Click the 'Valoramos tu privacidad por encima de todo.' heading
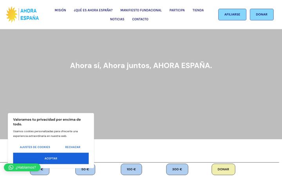 pos(47,122)
